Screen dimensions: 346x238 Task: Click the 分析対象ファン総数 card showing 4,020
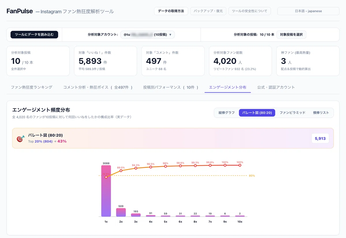[240, 61]
